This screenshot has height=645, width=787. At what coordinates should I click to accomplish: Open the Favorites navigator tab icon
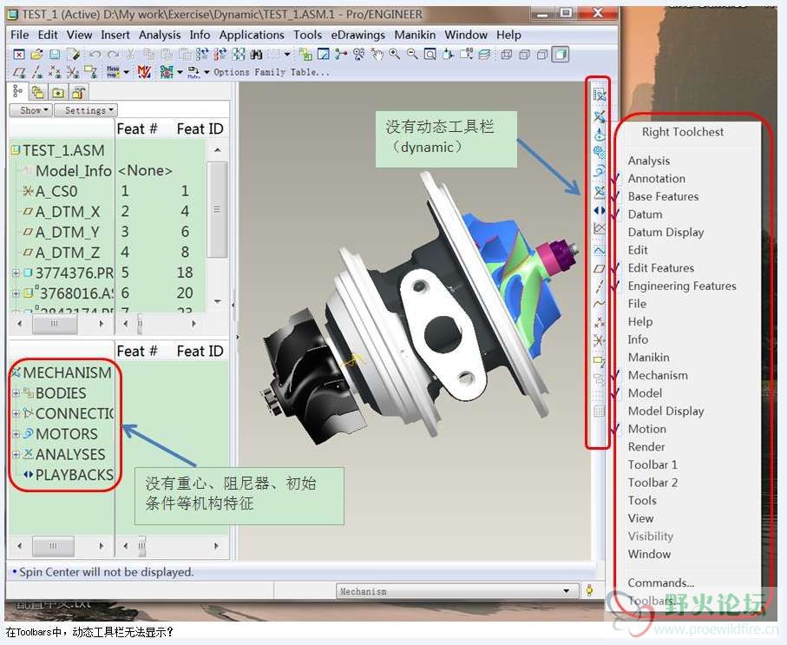(58, 92)
